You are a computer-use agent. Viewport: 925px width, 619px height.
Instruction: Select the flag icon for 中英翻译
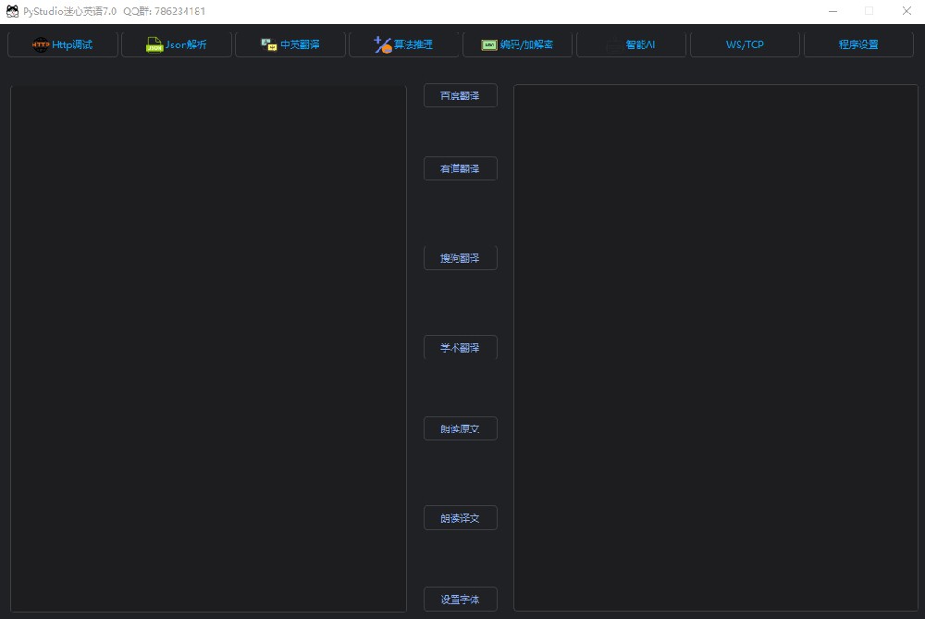pyautogui.click(x=268, y=43)
